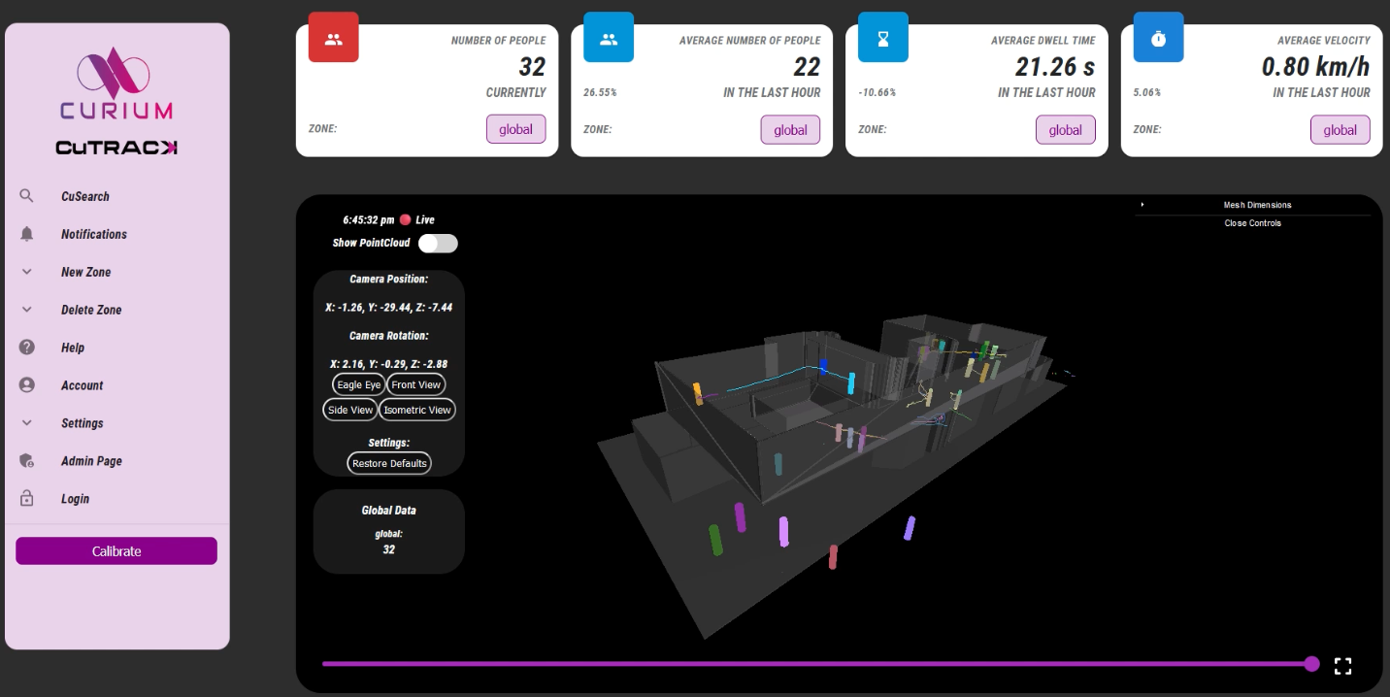Enter fullscreen mode for 3D viewer

(1342, 666)
